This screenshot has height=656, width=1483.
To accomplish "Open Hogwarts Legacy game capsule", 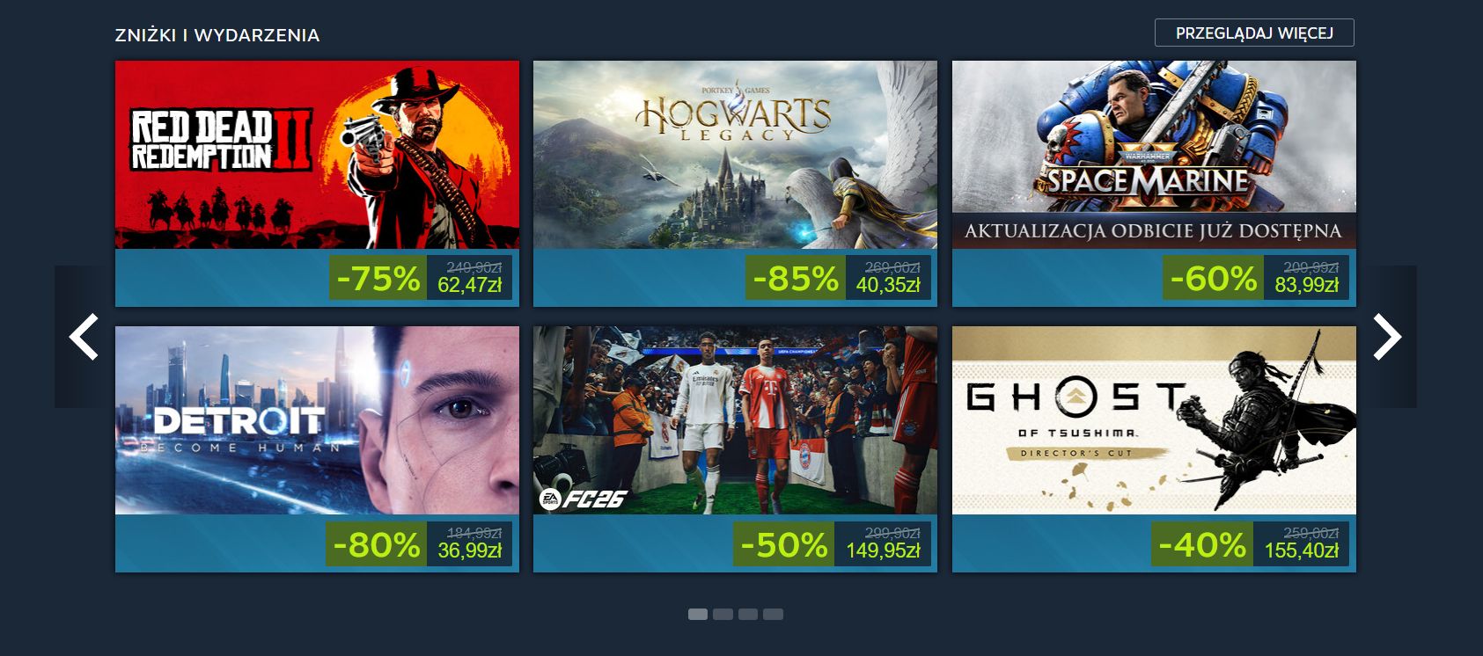I will tap(735, 155).
